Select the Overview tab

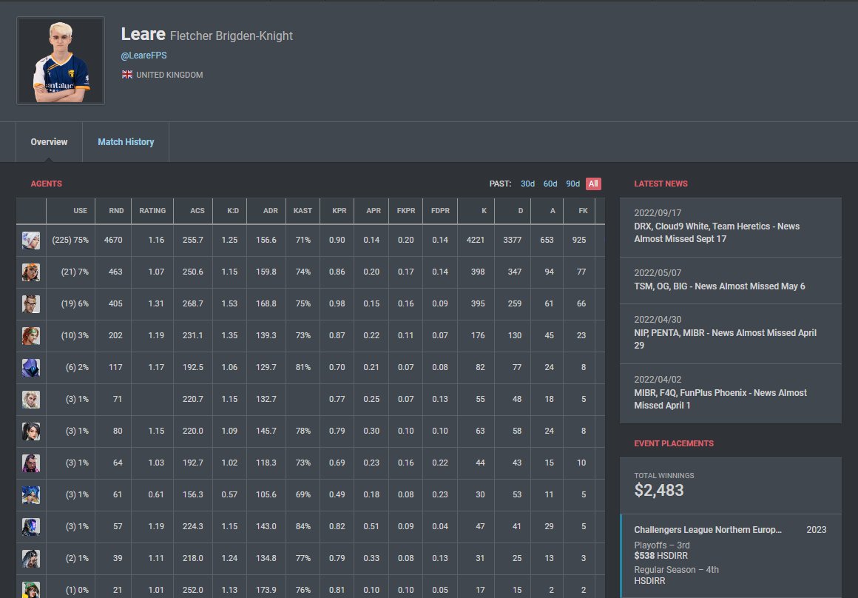click(x=49, y=142)
